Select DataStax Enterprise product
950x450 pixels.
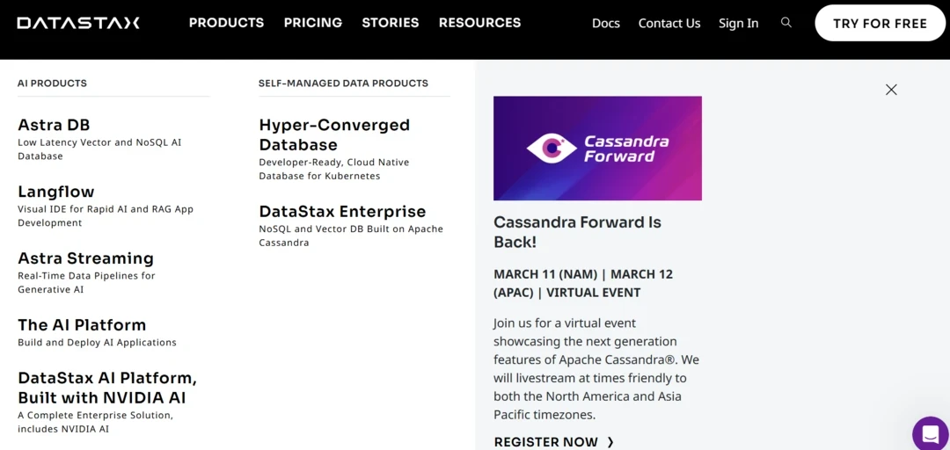point(342,212)
